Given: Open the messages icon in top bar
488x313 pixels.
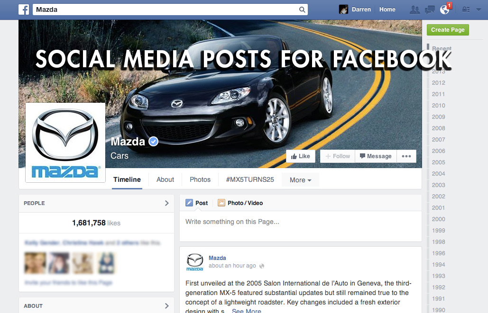Looking at the screenshot, I should (430, 10).
